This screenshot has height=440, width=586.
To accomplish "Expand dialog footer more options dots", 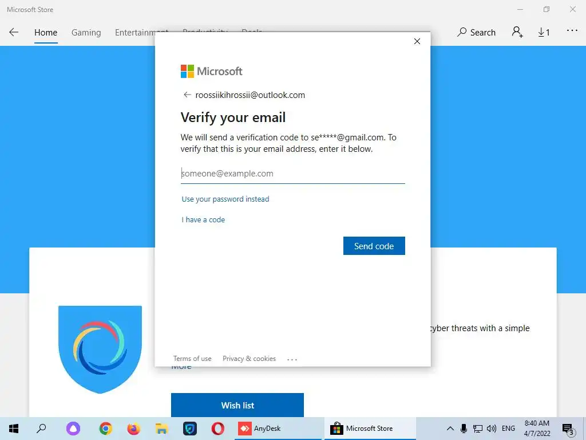I will click(292, 359).
